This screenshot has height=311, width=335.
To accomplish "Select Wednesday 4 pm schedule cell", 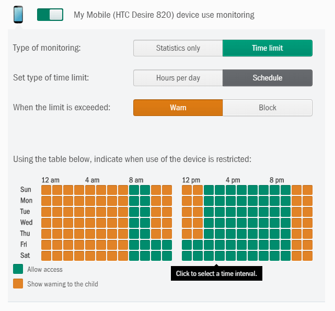I will 231,223.
